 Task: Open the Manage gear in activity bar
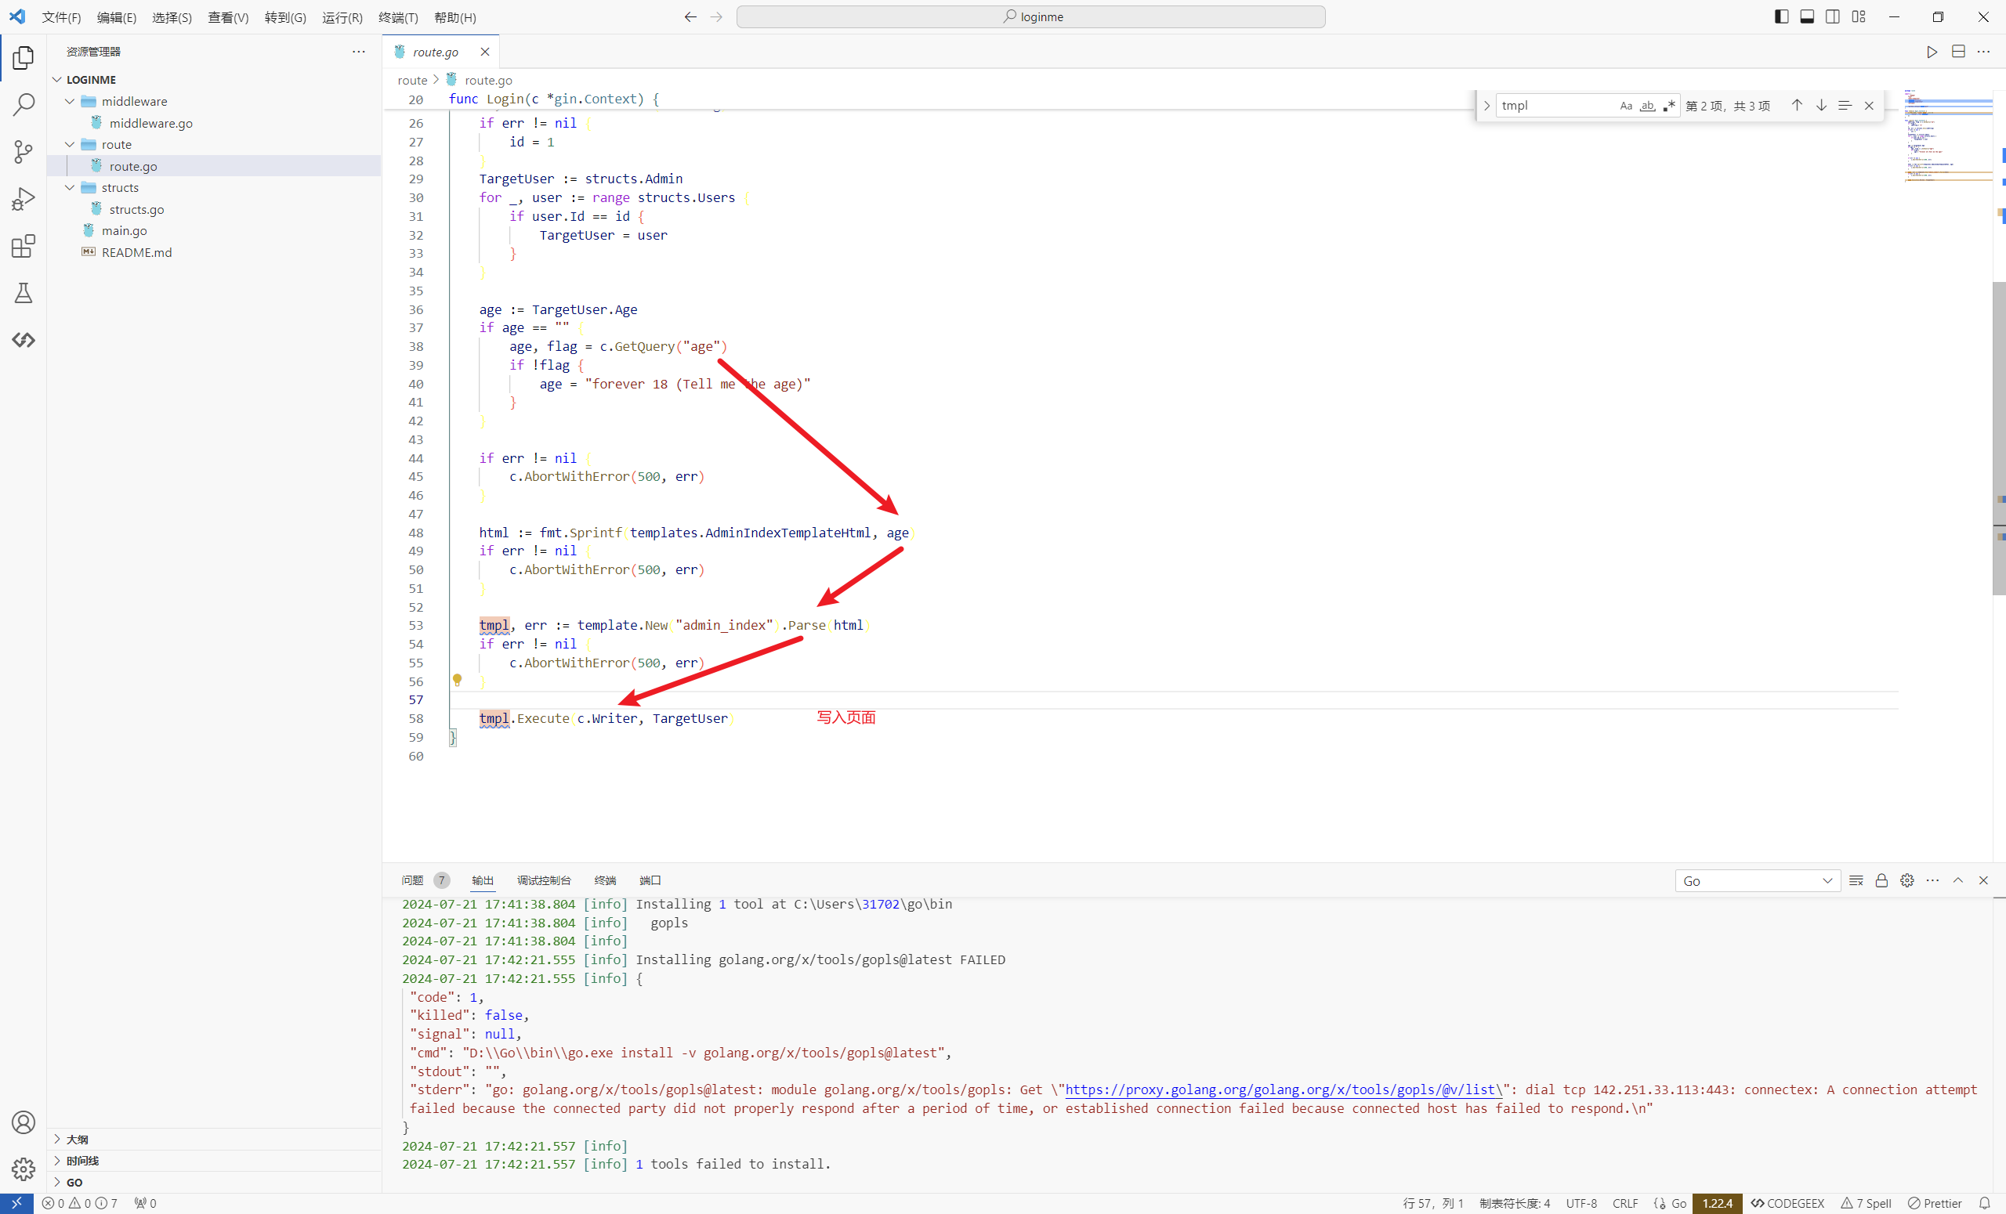click(x=24, y=1169)
